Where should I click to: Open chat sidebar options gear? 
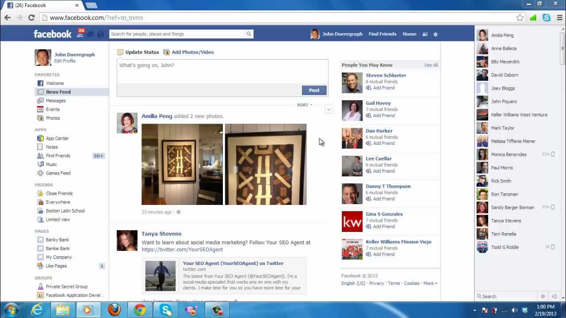[543, 296]
